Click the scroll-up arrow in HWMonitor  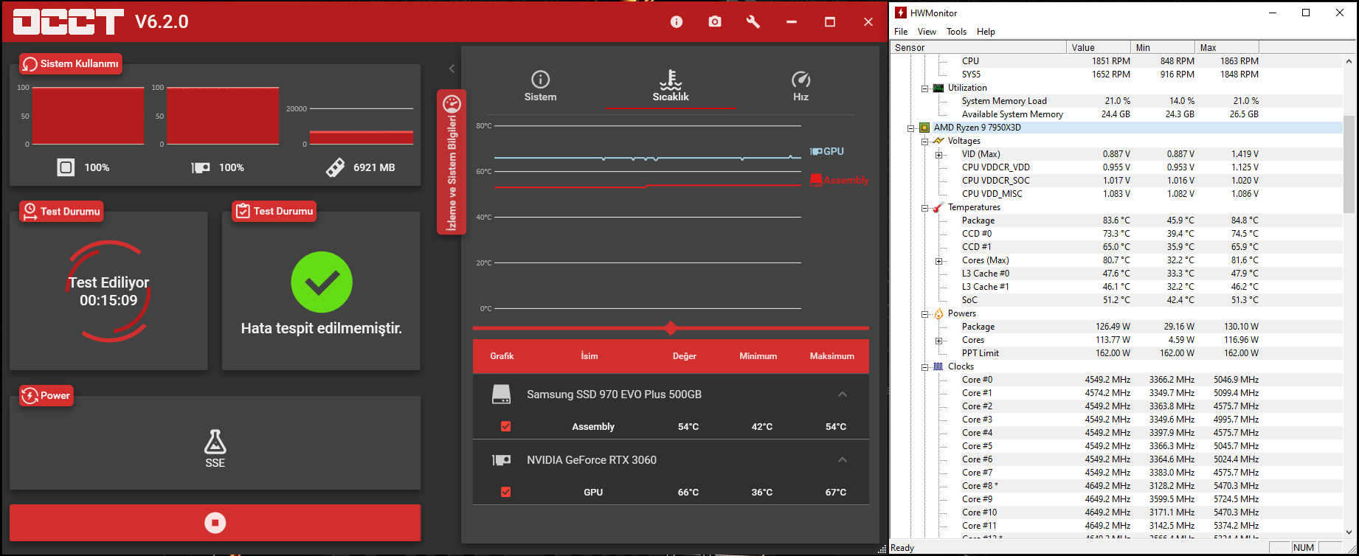1349,61
